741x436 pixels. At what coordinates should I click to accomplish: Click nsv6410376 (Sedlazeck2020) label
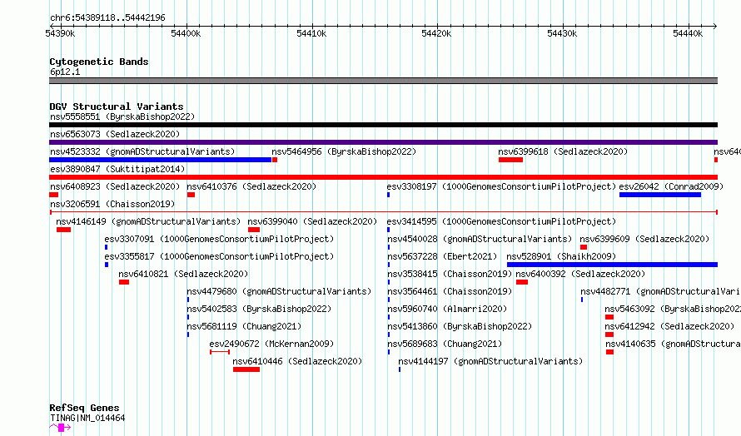[251, 186]
